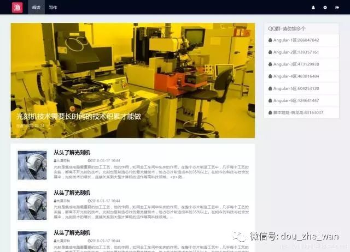The width and height of the screenshot is (350, 252).
Task: Click penguin icon beside Angular-2区
Action: [270, 52]
